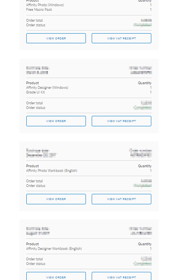Open VAT receipt for Affinity Designer Workbook
The height and width of the screenshot is (280, 178).
pyautogui.click(x=122, y=277)
